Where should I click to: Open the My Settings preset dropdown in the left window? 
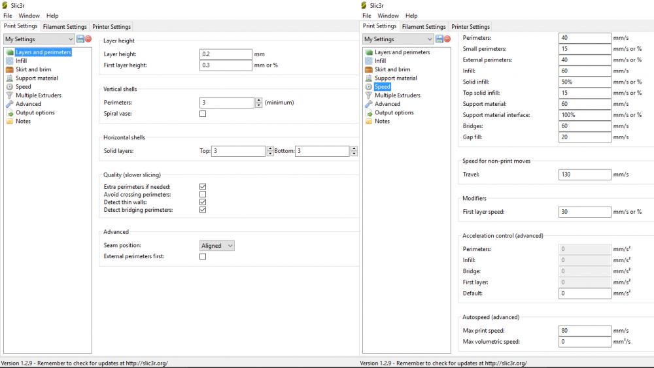[x=39, y=39]
